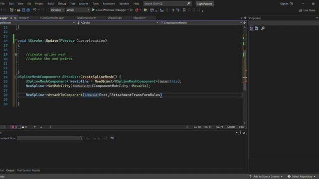The width and height of the screenshot is (319, 179).
Task: Click Select Repository in status bar
Action: [x=302, y=177]
